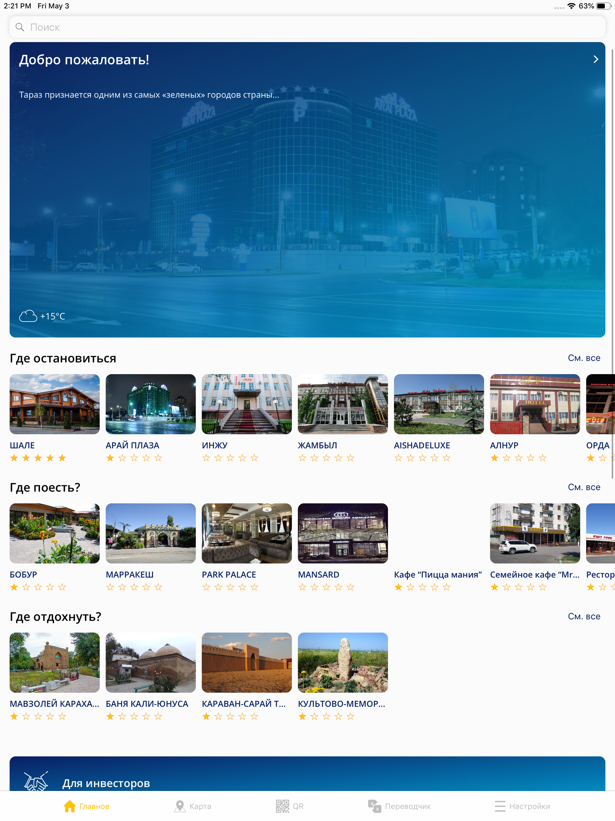Open the АРАЙ ПЛАЗА hotel photo
Screen dimensions: 615x821
[151, 404]
